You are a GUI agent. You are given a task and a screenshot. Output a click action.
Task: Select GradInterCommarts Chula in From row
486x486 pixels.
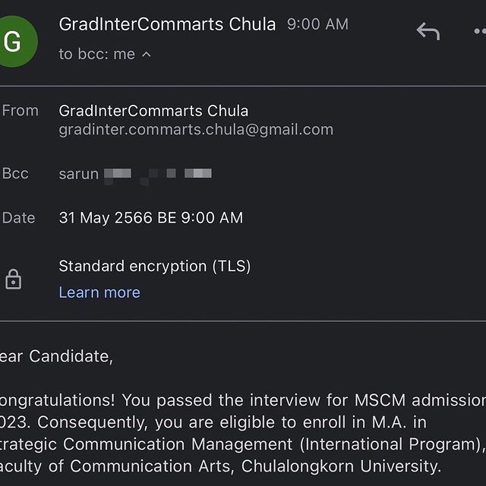pos(153,111)
